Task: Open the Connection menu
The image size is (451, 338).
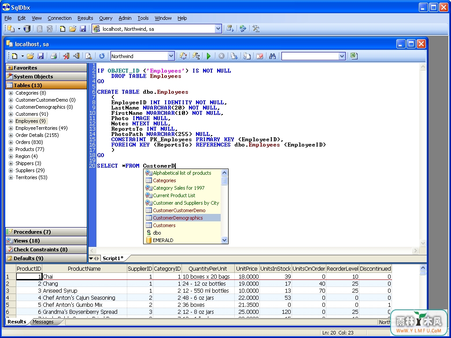Action: [59, 18]
